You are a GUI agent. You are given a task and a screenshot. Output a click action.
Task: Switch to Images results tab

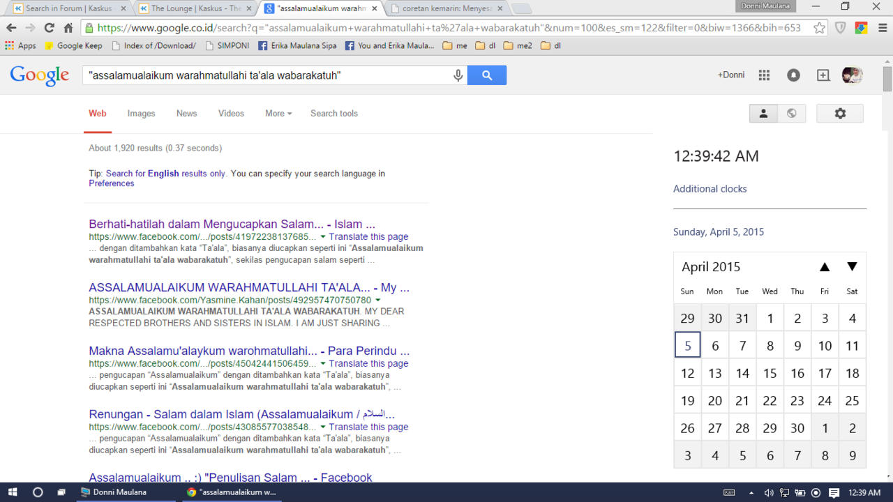point(141,114)
